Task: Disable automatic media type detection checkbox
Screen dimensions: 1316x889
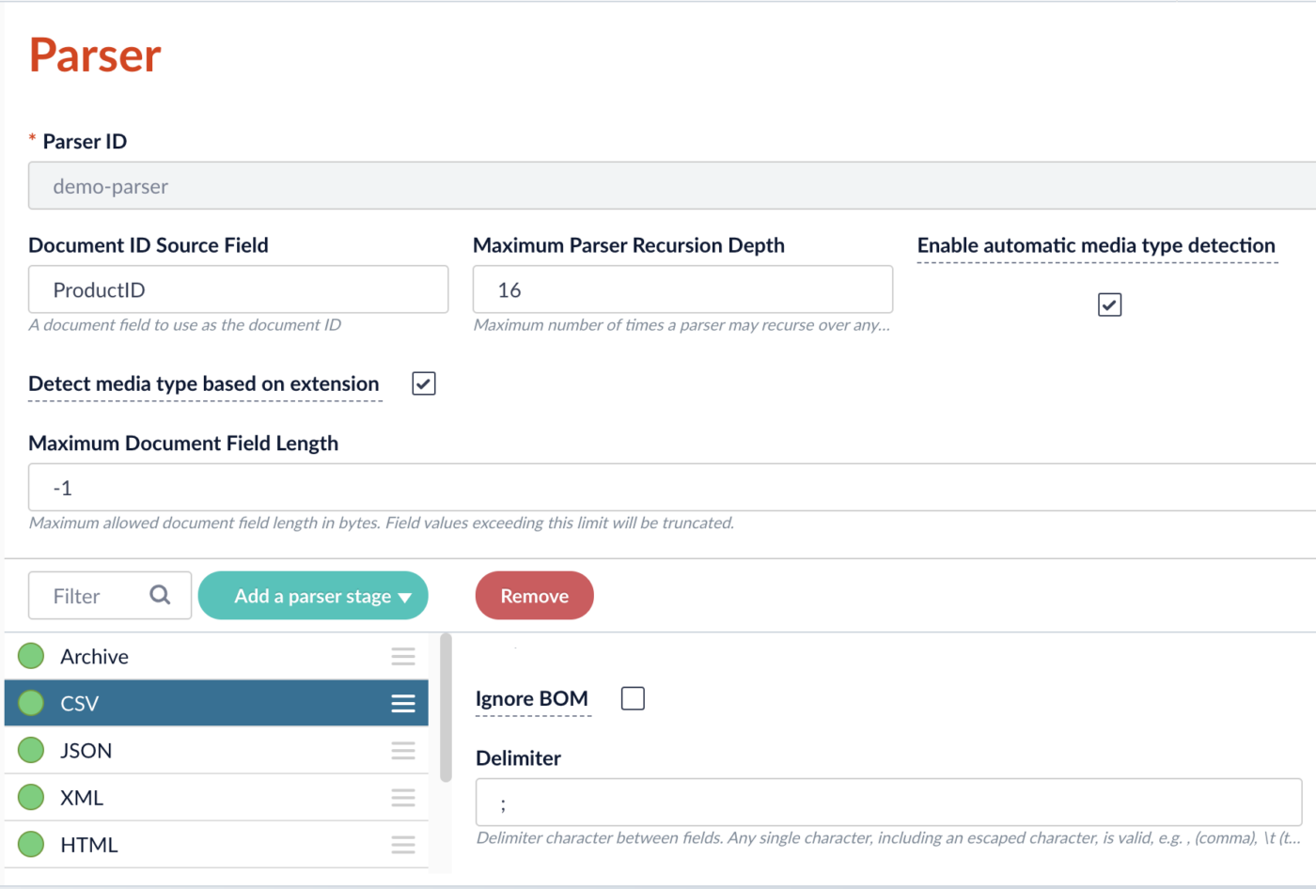Action: click(x=1109, y=304)
